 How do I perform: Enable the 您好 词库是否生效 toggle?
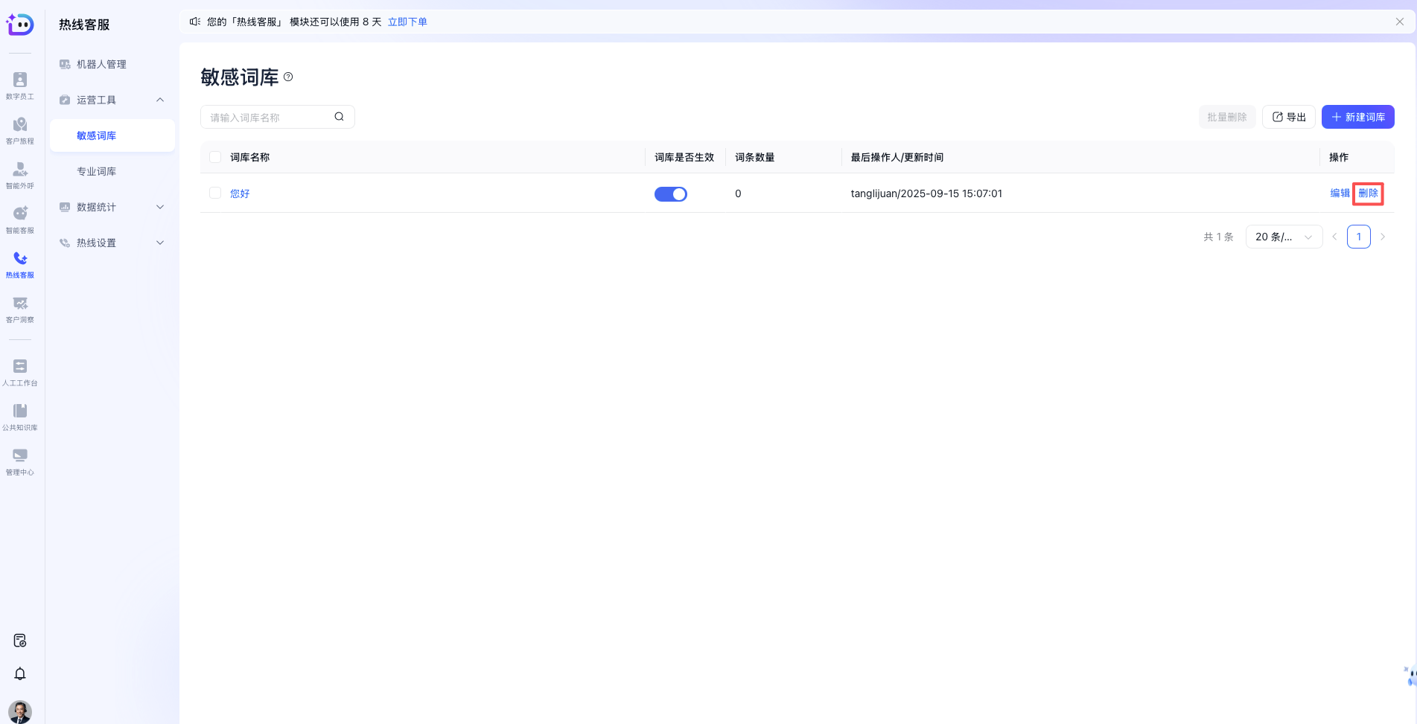(x=670, y=193)
